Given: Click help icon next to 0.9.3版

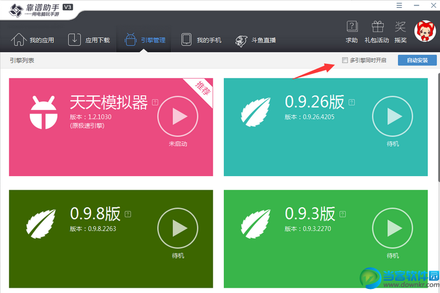Looking at the screenshot, I should click(343, 214).
